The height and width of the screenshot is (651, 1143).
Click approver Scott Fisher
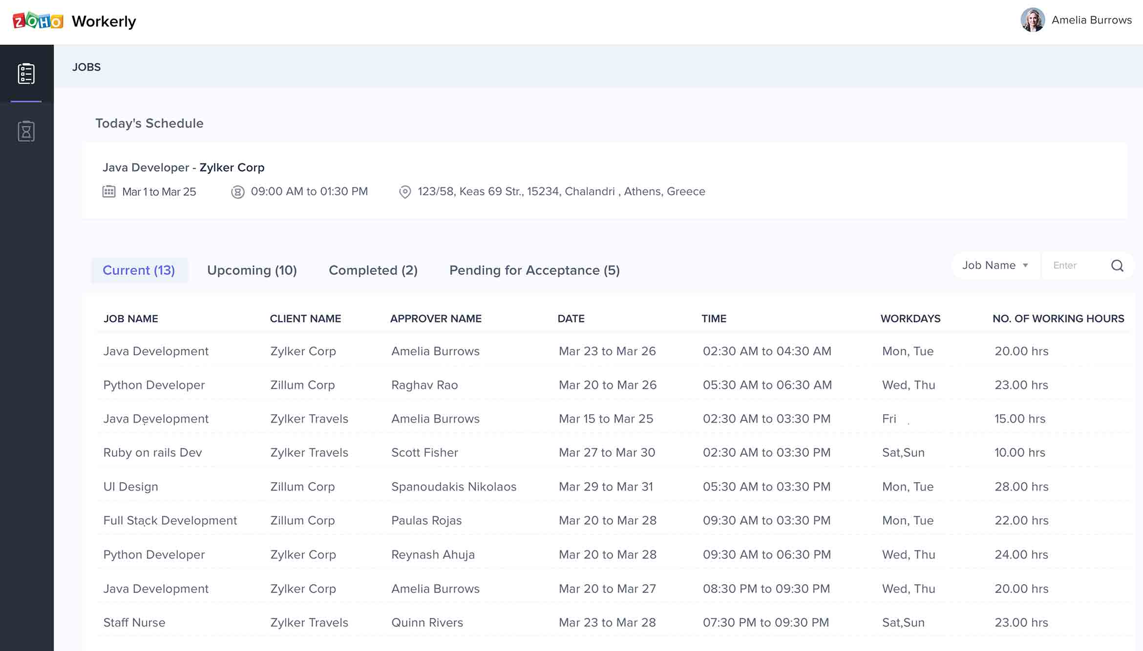tap(424, 453)
